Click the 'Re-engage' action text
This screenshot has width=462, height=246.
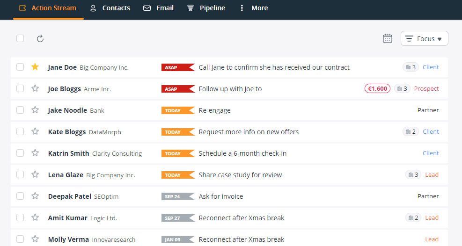pos(214,110)
